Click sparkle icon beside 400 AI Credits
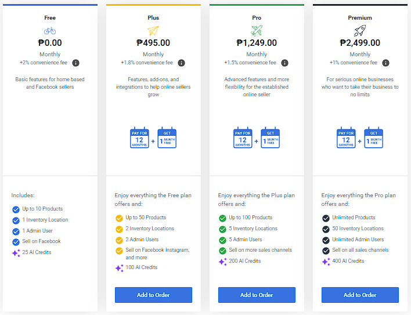The height and width of the screenshot is (315, 411). pos(326,261)
